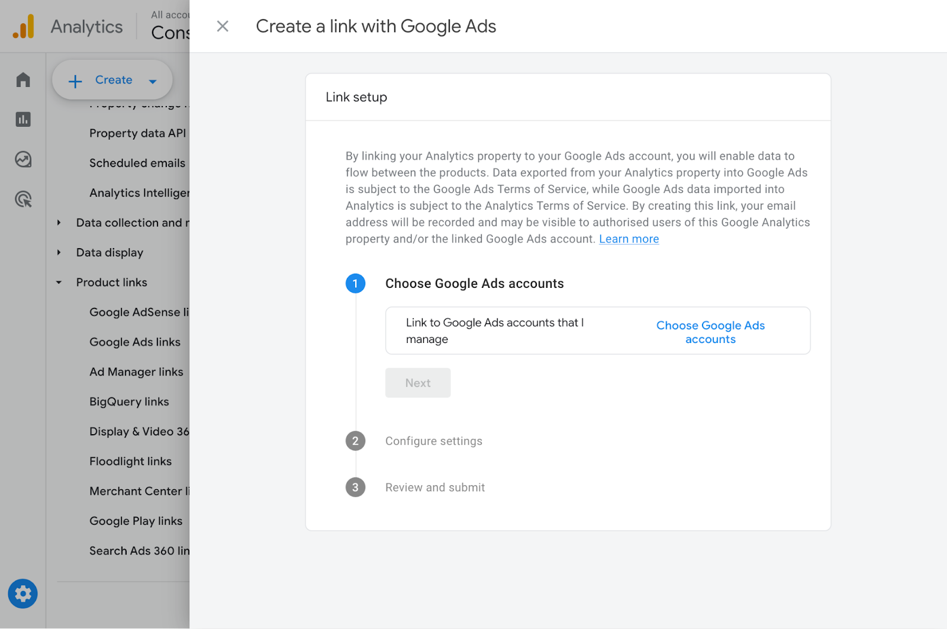Image resolution: width=947 pixels, height=629 pixels.
Task: Open the All accounts property selector
Action: point(170,26)
